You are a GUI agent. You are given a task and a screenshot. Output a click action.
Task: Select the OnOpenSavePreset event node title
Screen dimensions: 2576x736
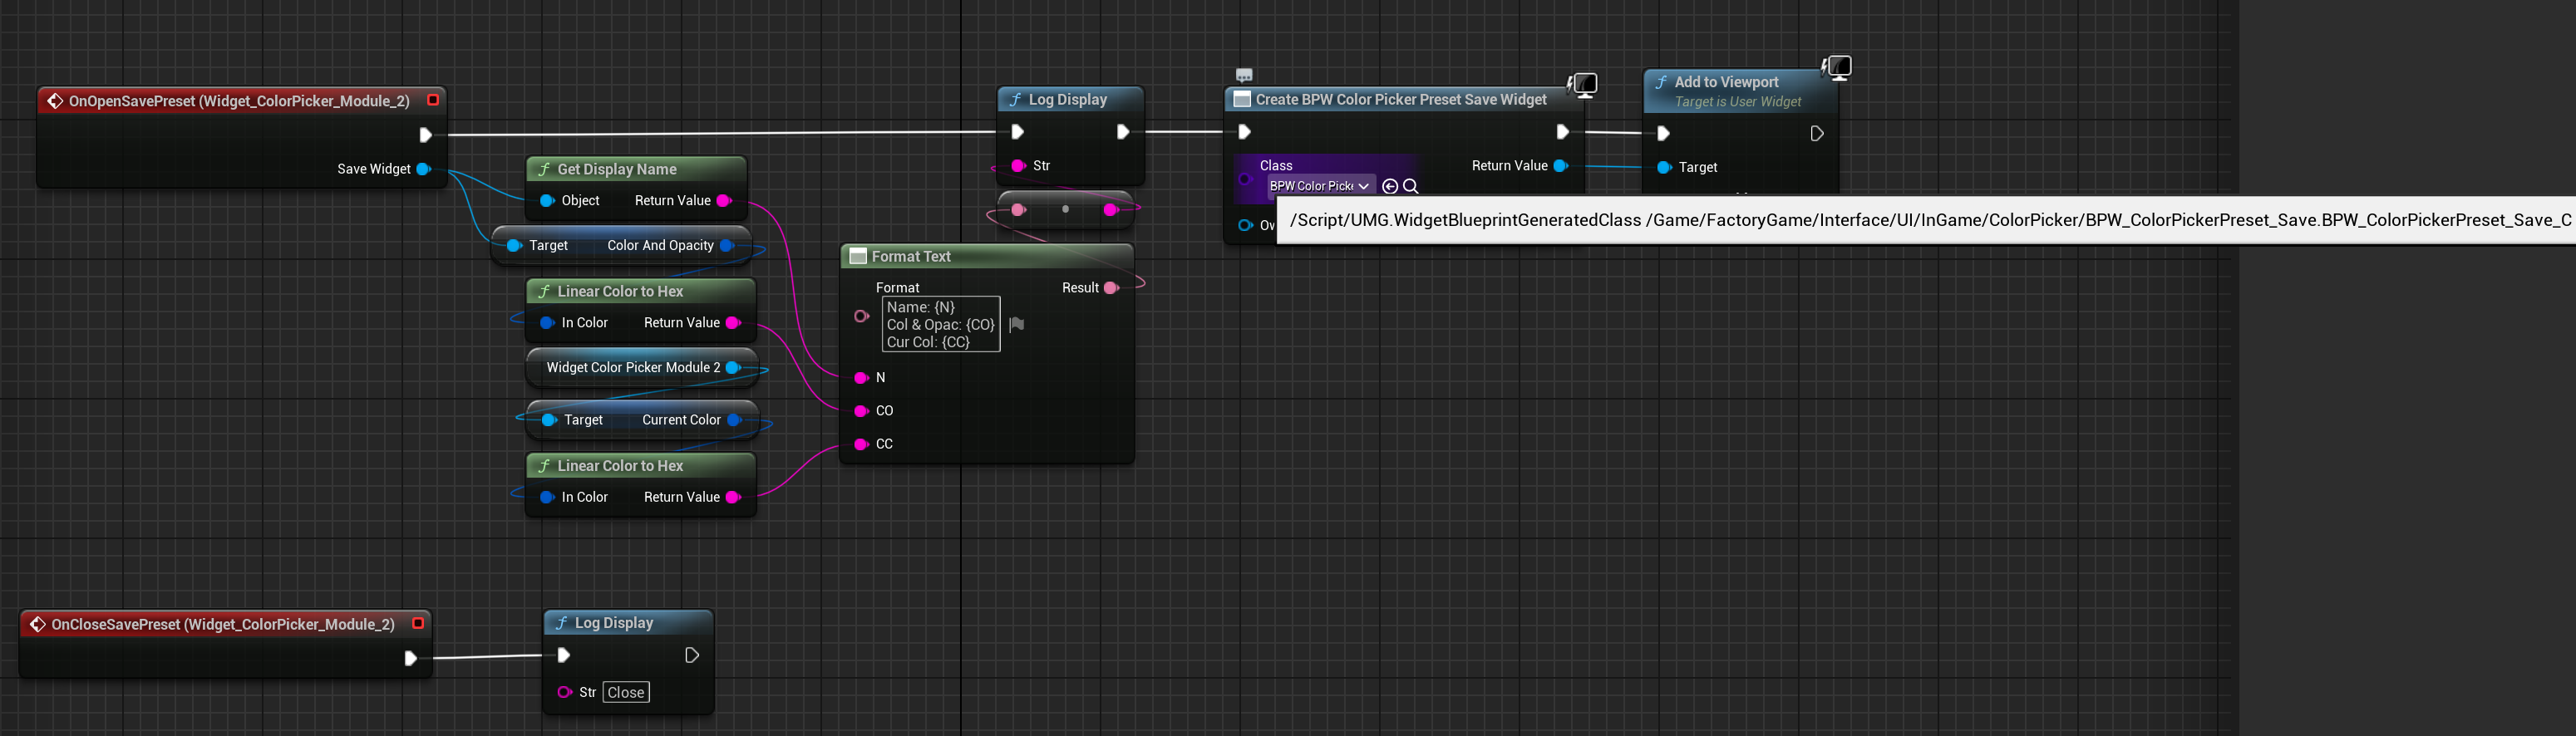(239, 101)
